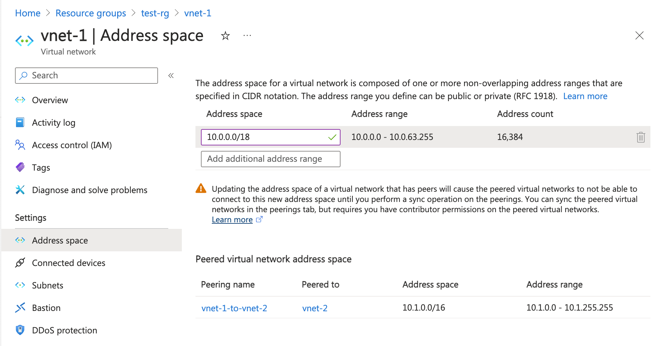Image resolution: width=662 pixels, height=346 pixels.
Task: Open the more options ellipsis menu
Action: (x=247, y=35)
